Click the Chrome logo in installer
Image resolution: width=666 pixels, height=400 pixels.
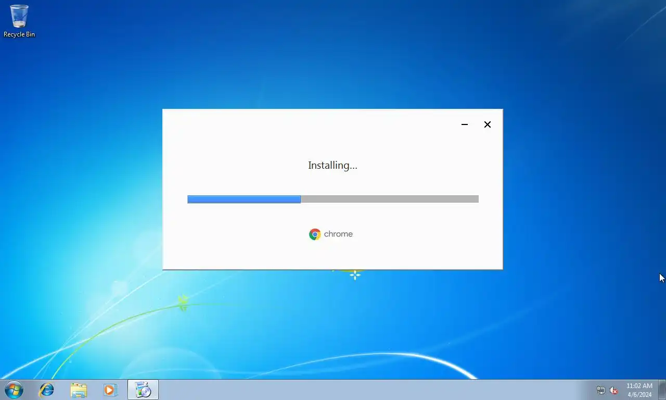pyautogui.click(x=315, y=234)
